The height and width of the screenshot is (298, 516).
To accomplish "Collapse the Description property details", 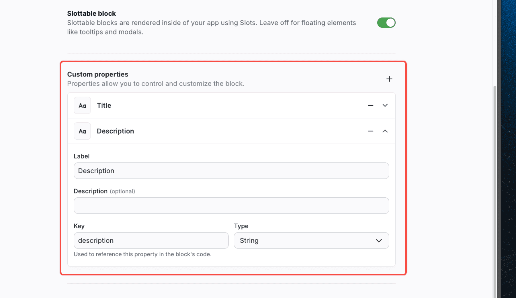I will (x=385, y=131).
